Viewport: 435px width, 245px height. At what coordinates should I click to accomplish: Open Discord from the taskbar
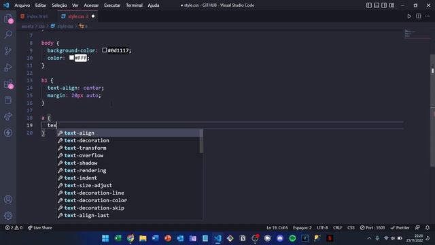pos(280,238)
